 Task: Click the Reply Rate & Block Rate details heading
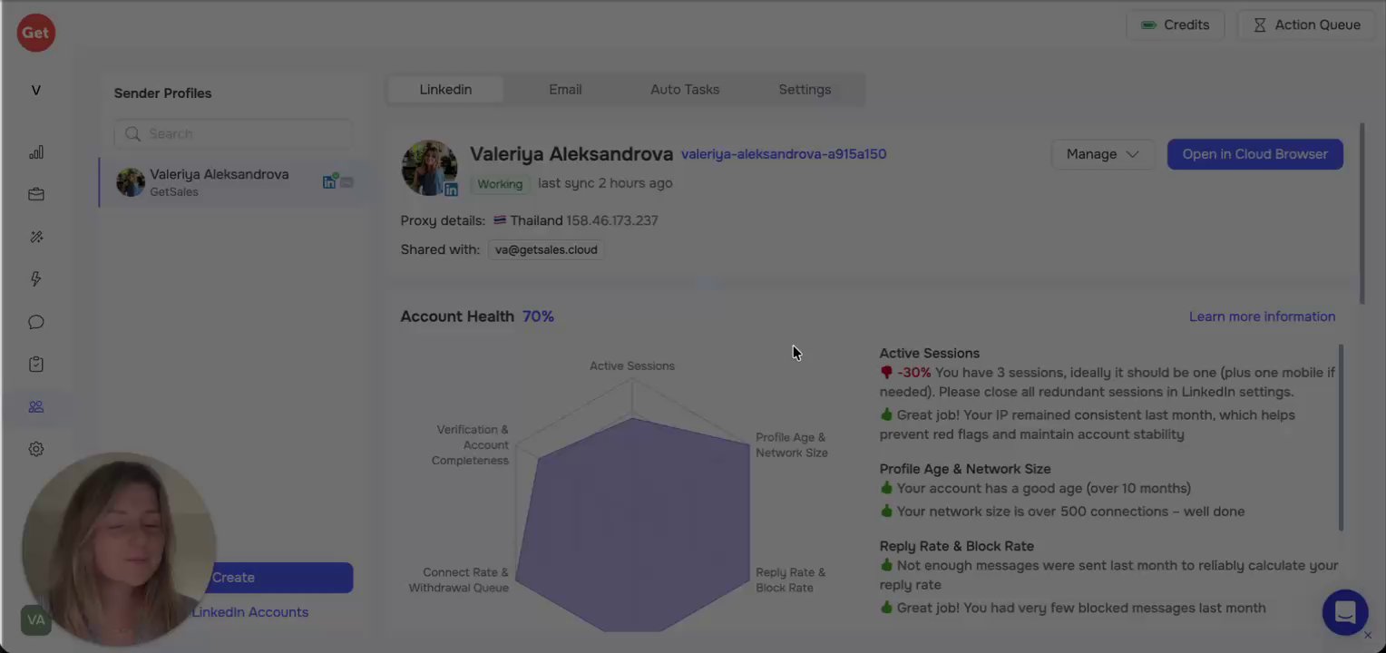tap(956, 546)
